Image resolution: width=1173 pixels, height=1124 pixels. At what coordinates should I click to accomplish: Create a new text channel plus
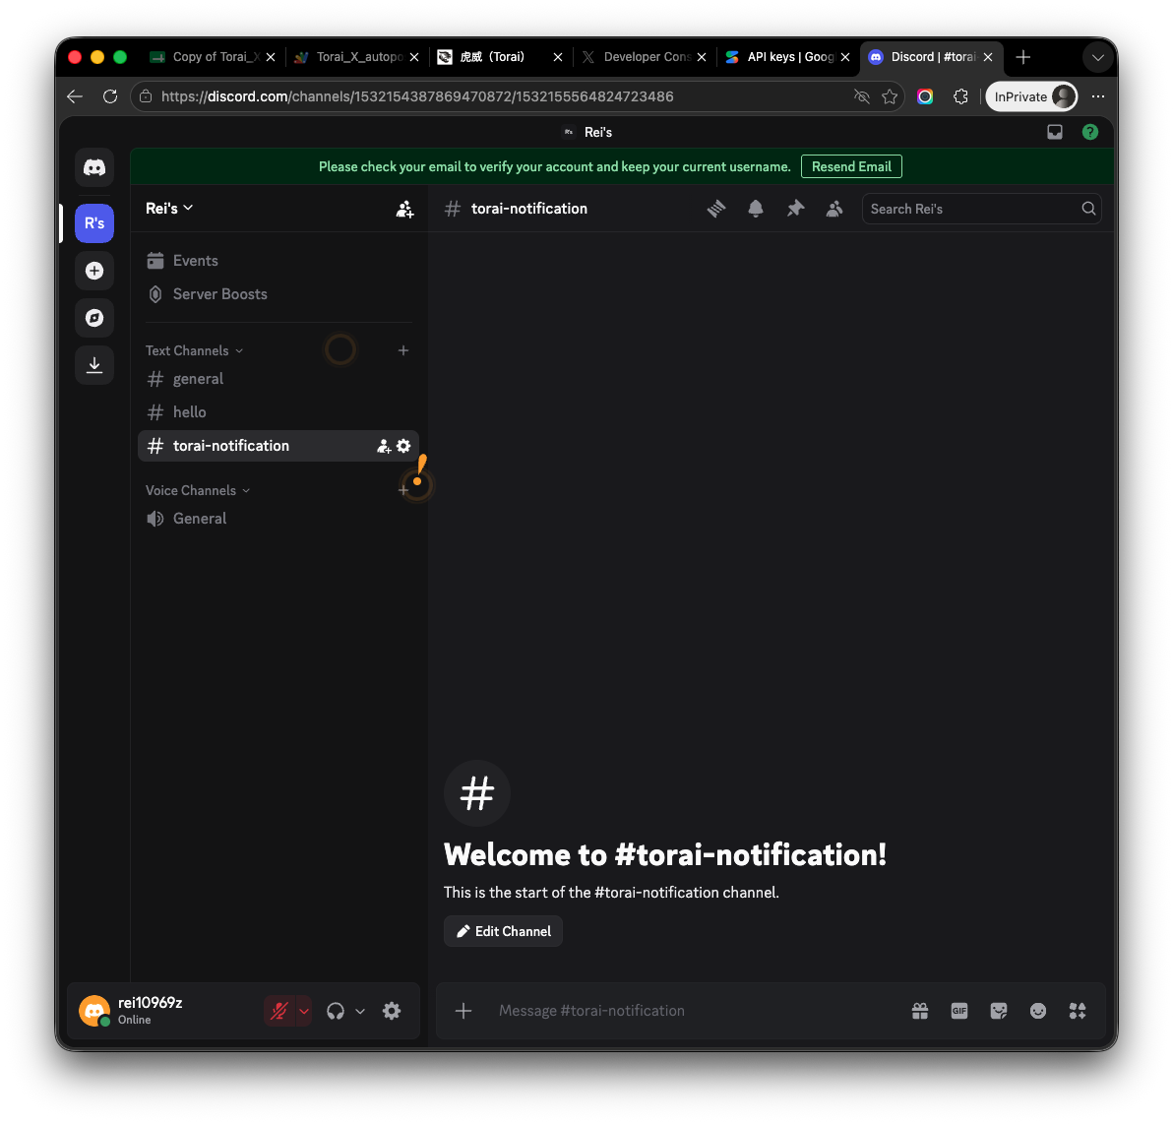[x=403, y=350]
